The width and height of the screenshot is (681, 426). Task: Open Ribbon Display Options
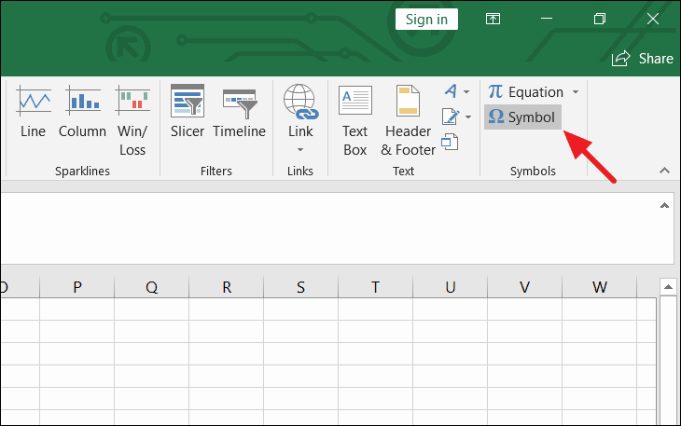493,19
